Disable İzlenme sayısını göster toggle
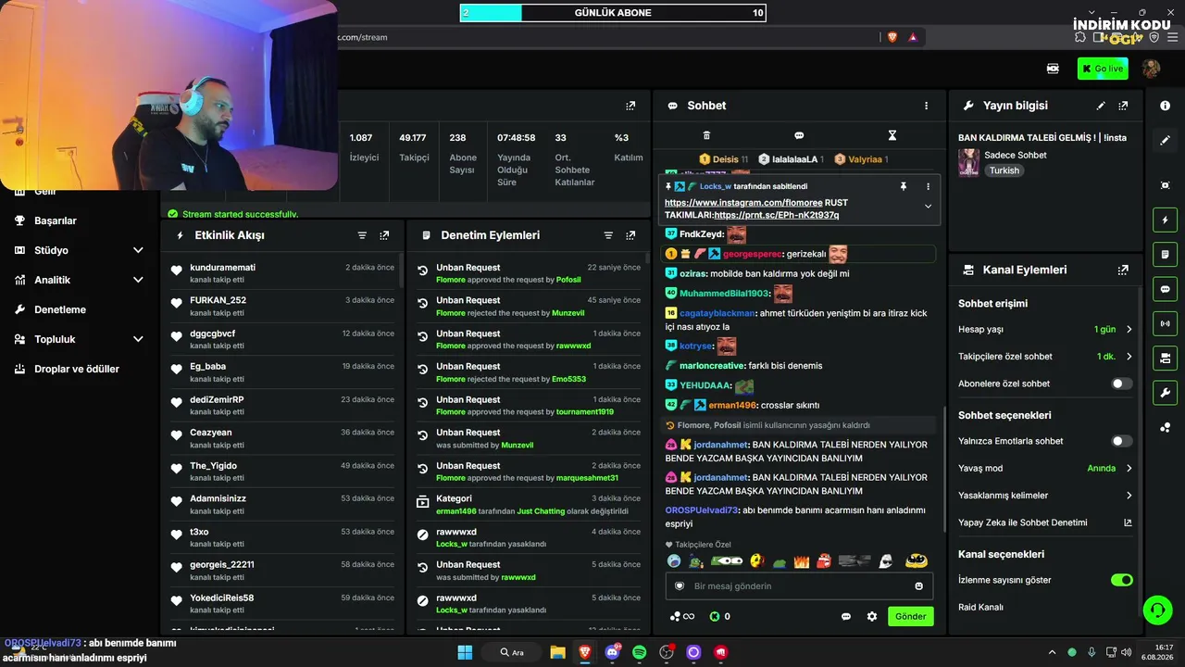The width and height of the screenshot is (1185, 667). (1121, 580)
